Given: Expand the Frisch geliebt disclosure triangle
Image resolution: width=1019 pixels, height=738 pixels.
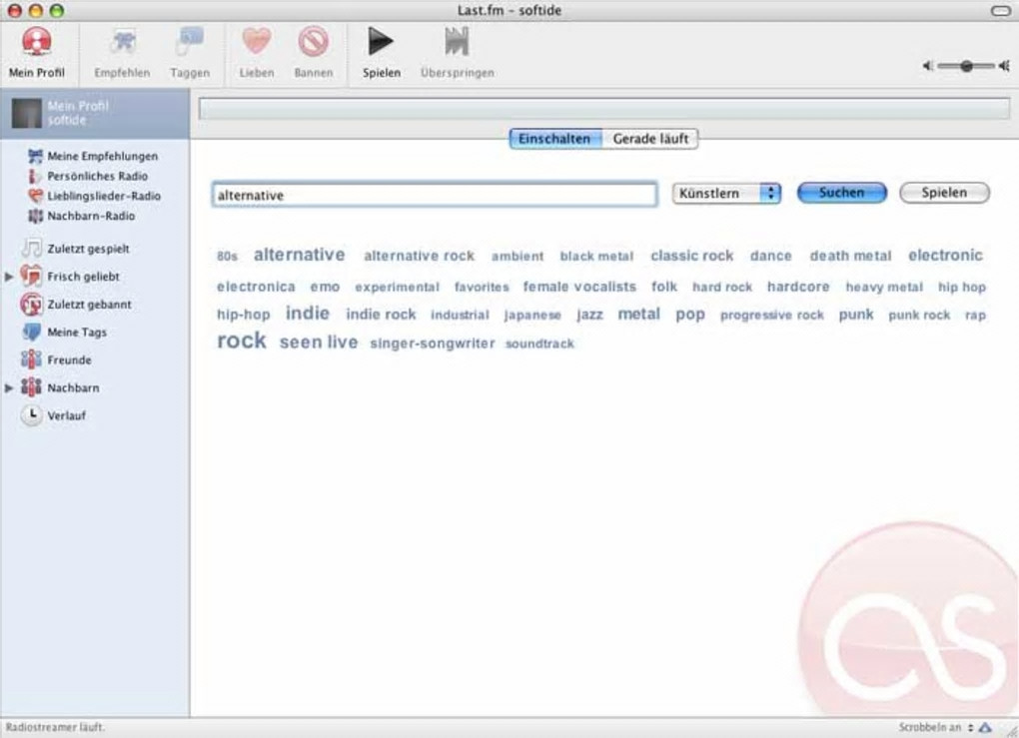Looking at the screenshot, I should [x=9, y=277].
